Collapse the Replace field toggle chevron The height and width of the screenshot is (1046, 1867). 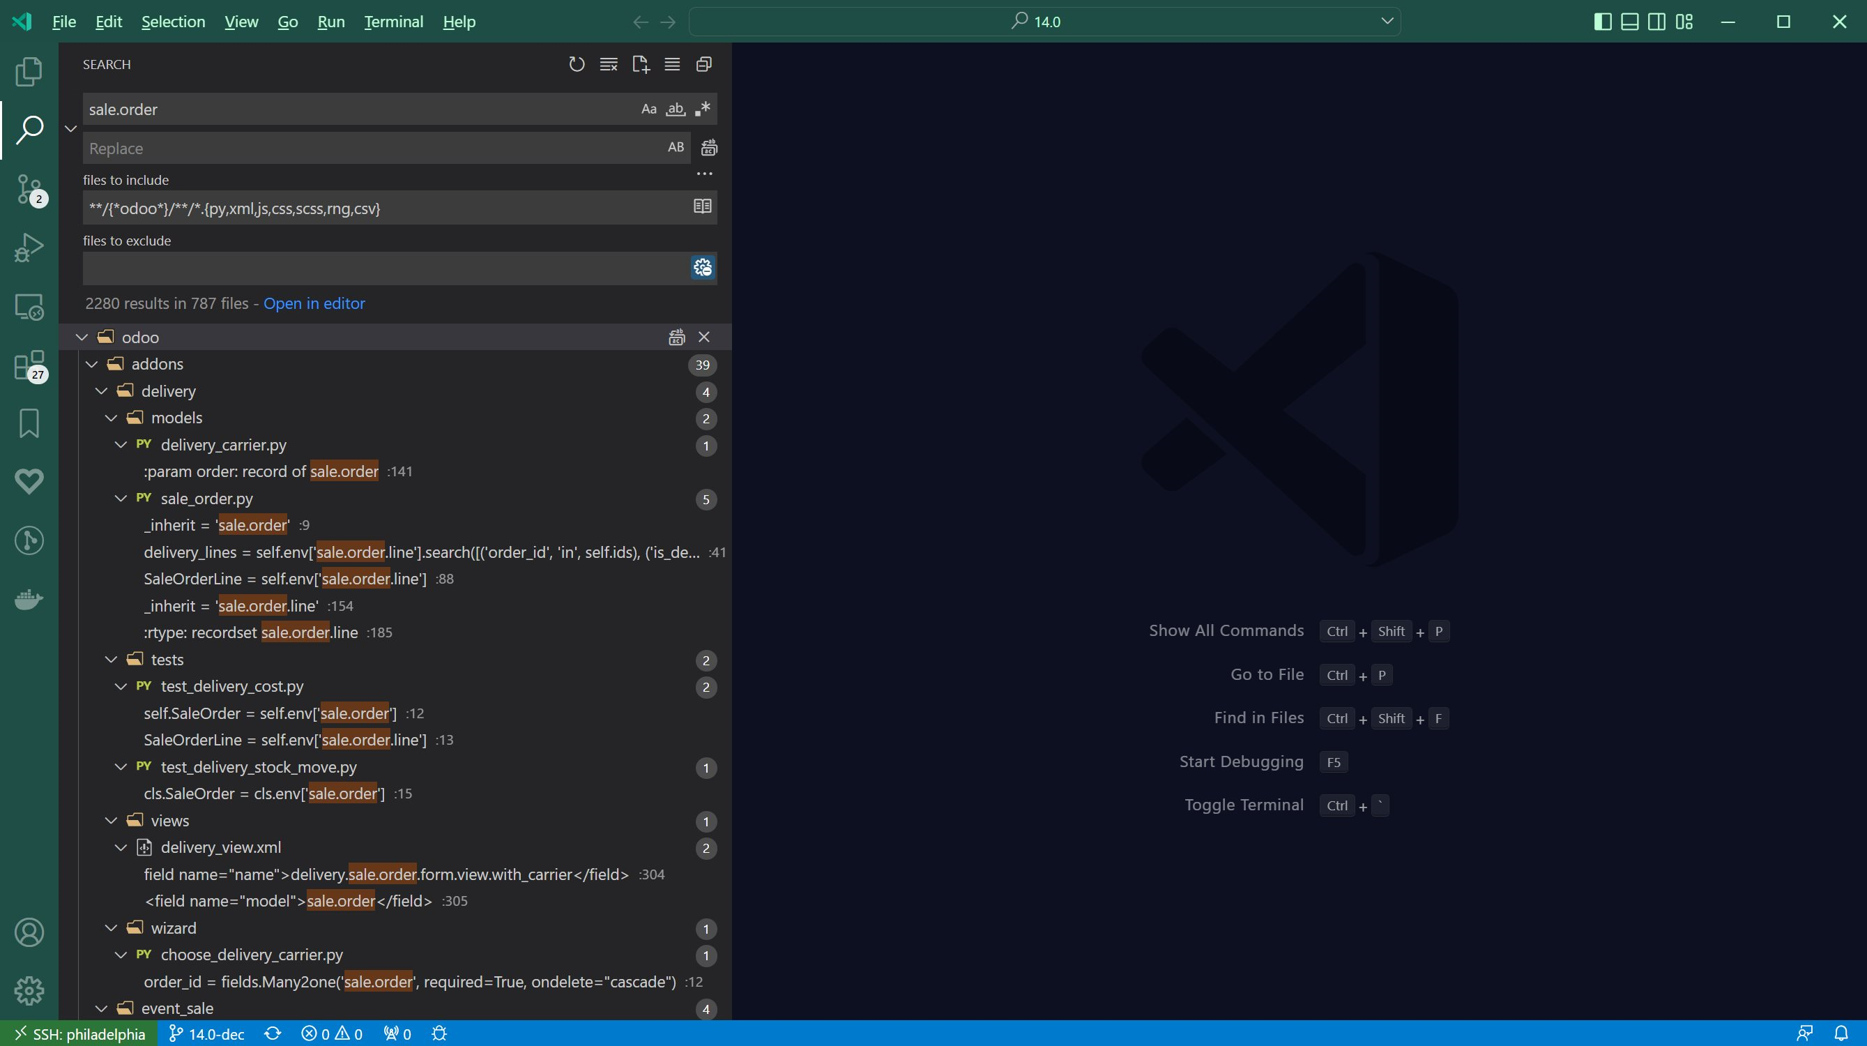tap(71, 129)
